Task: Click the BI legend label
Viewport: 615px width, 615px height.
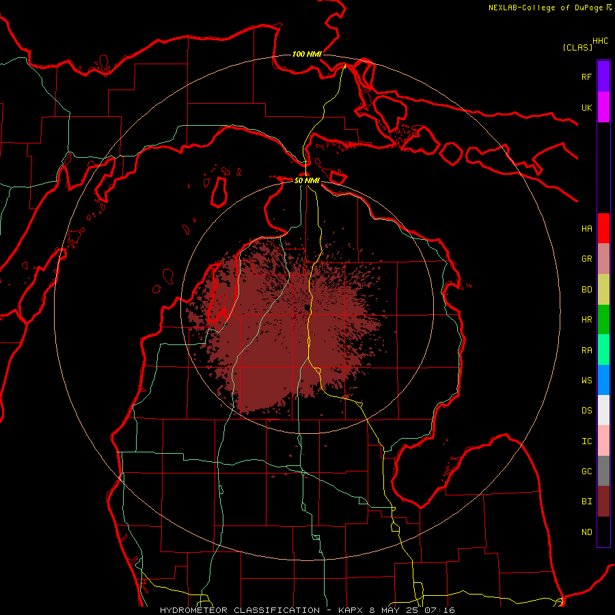Action: coord(586,502)
